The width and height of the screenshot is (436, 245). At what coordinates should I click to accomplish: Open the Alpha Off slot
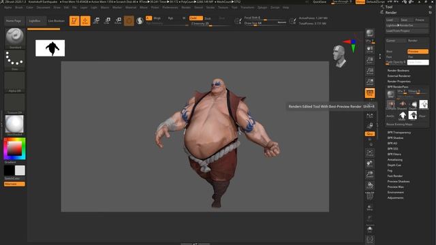point(15,82)
